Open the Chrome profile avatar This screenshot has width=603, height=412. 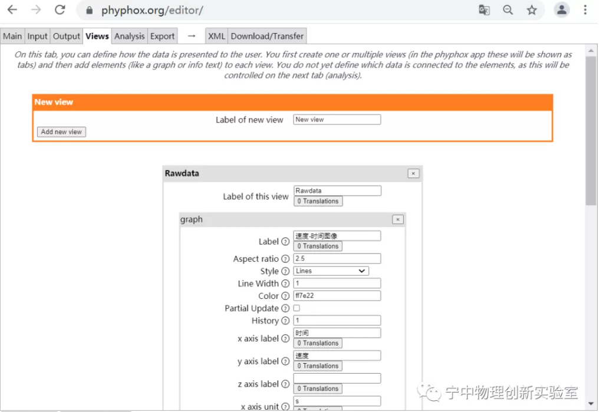coord(561,10)
